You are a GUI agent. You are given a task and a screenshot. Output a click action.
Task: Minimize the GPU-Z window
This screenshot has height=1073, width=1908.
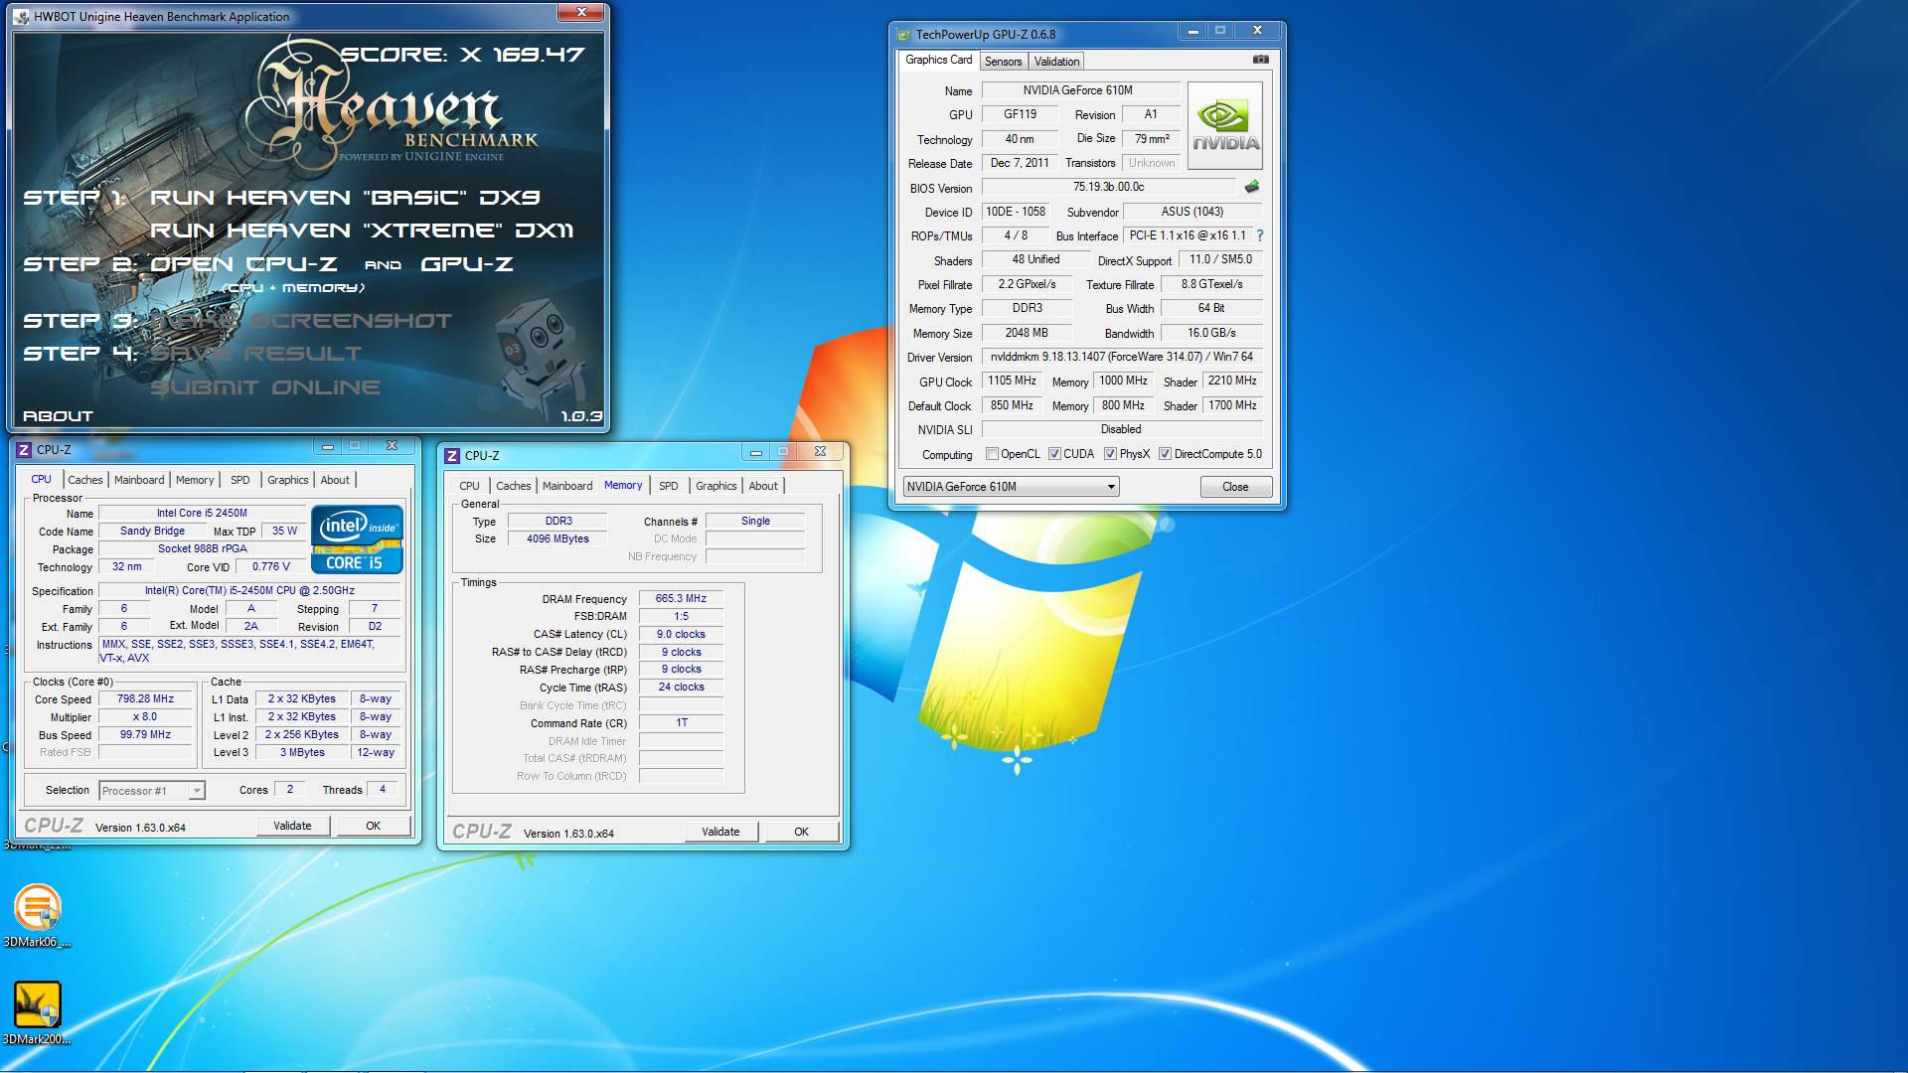coord(1193,31)
